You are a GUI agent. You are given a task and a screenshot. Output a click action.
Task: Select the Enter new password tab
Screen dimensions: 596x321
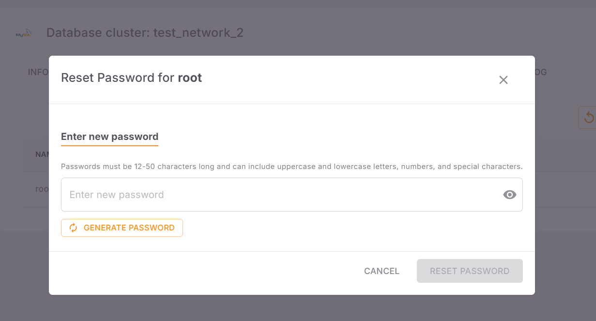coord(109,137)
